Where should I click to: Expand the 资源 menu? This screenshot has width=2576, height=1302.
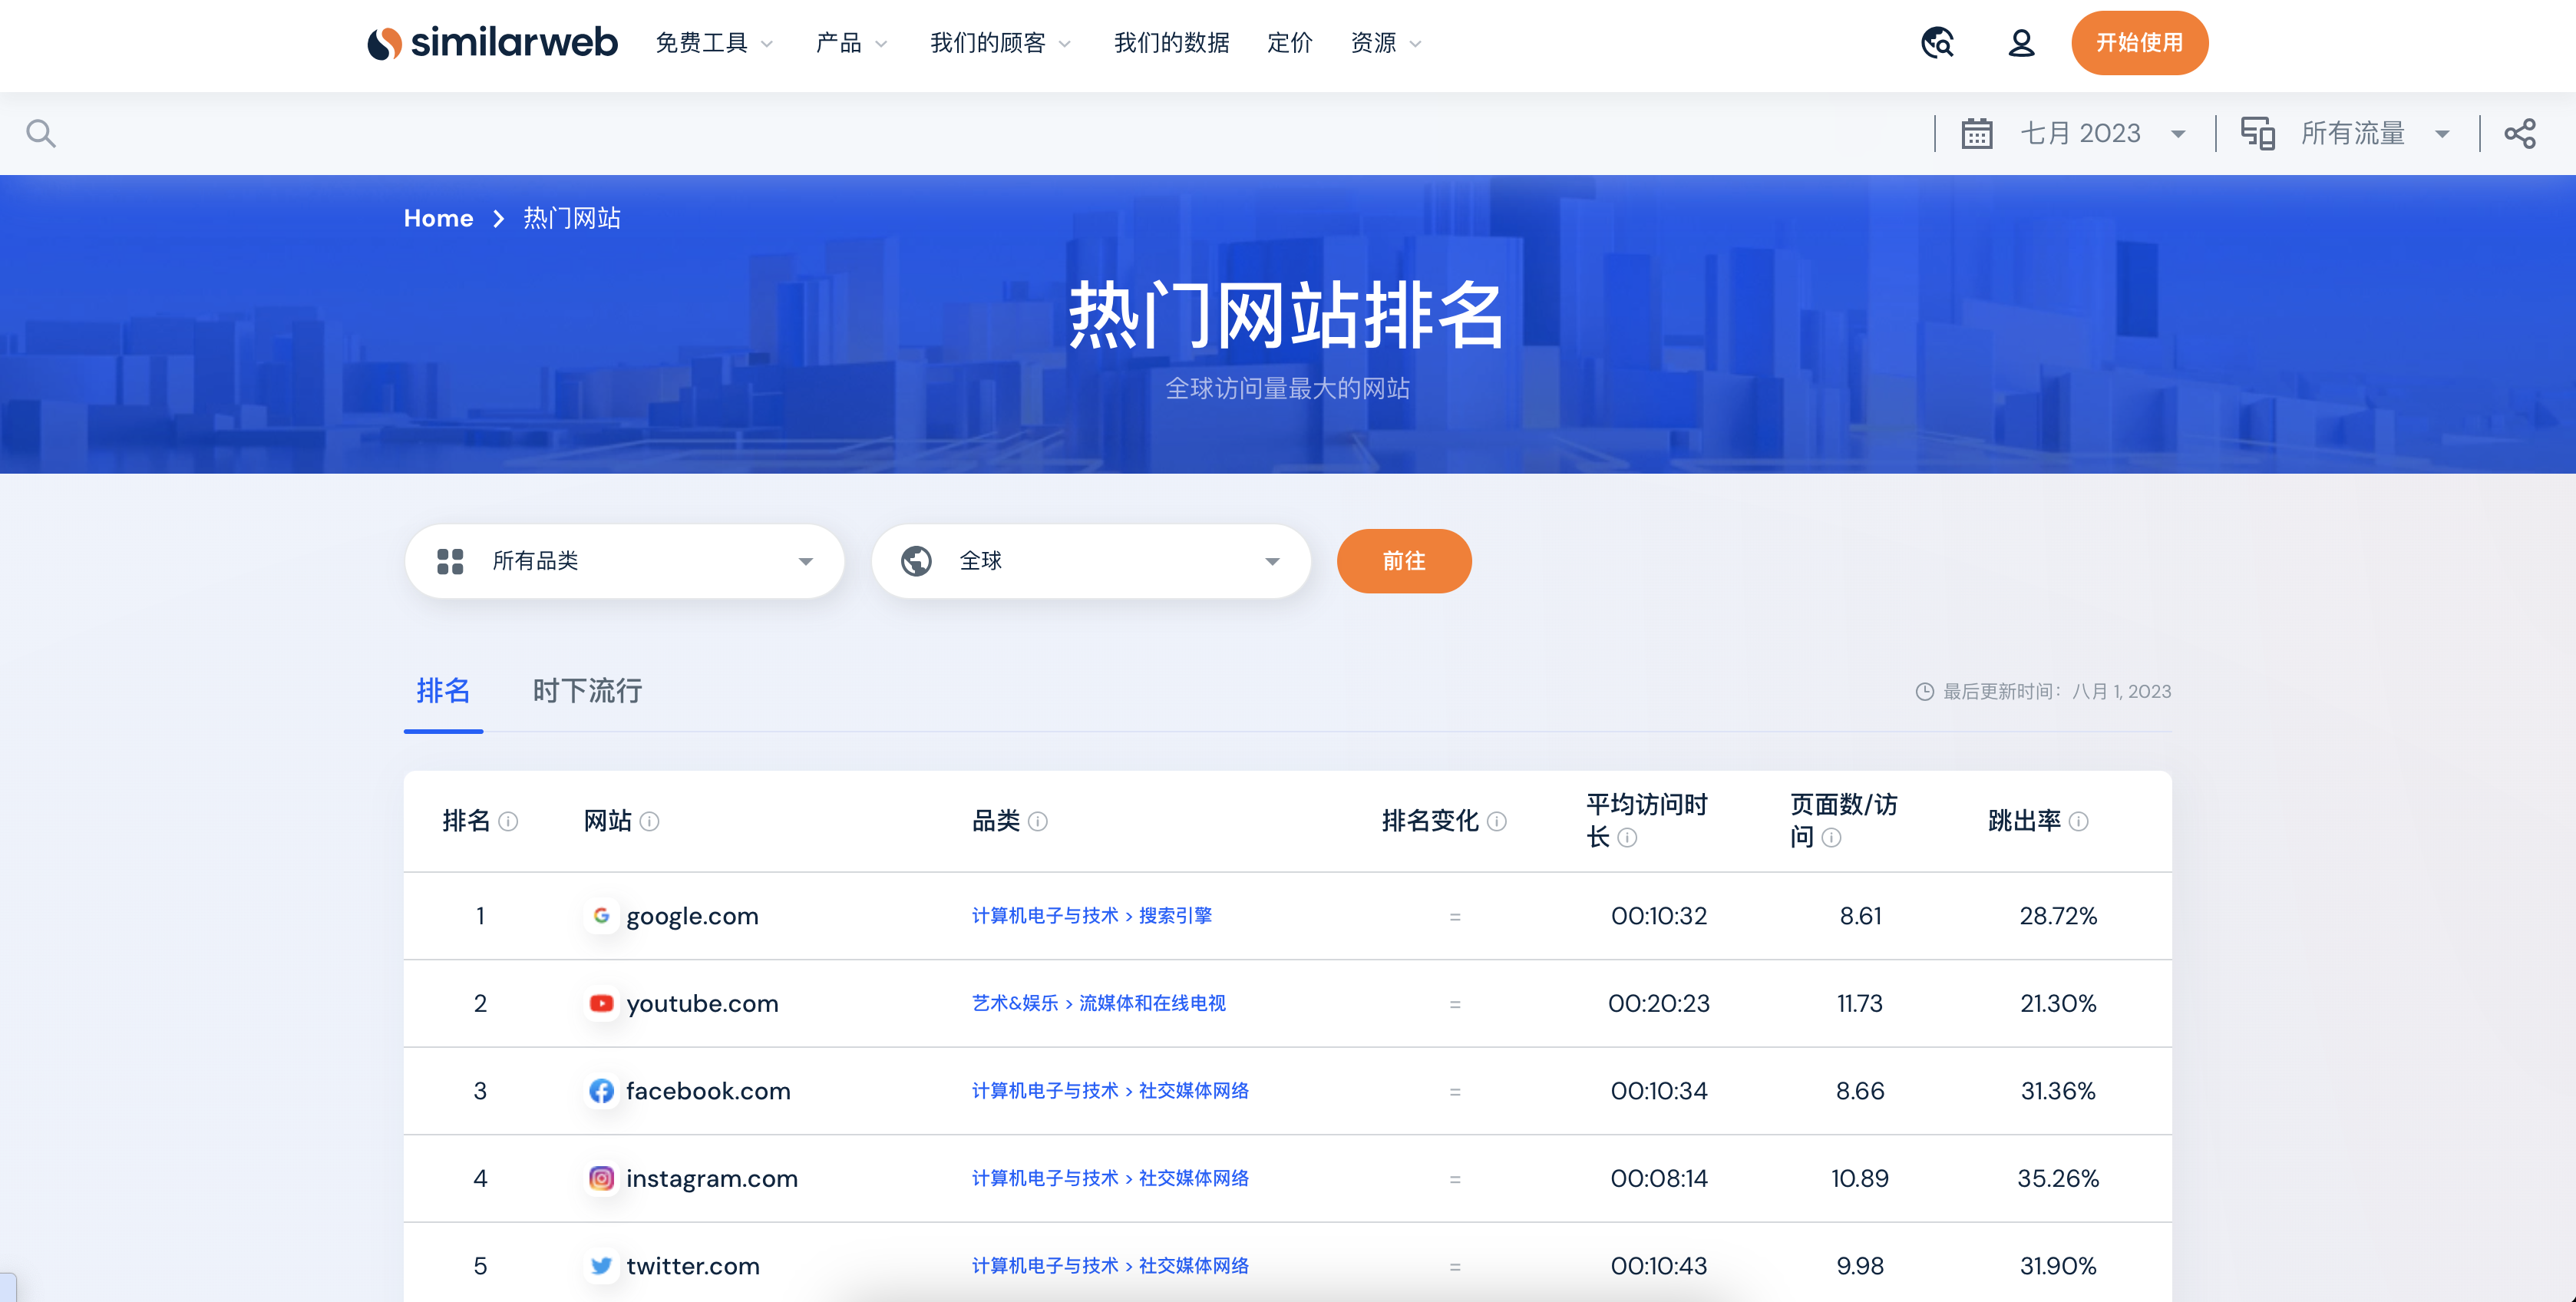[x=1386, y=43]
